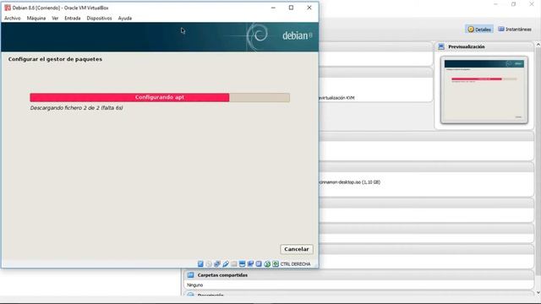Click the VirtualBox icon in VM title bar
541x304 pixels.
[x=8, y=8]
